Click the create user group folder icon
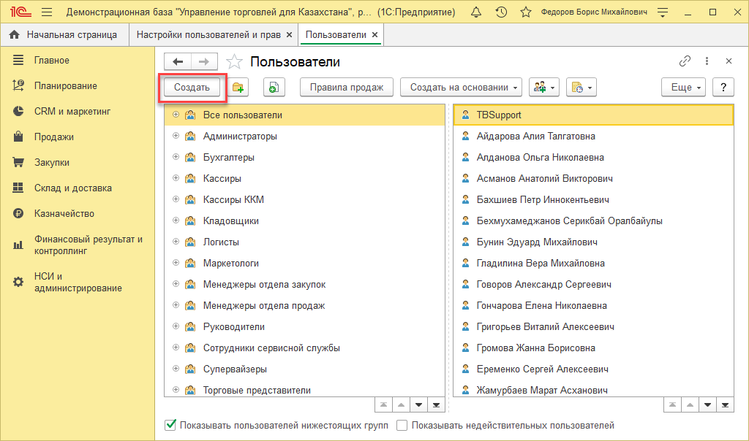 238,88
